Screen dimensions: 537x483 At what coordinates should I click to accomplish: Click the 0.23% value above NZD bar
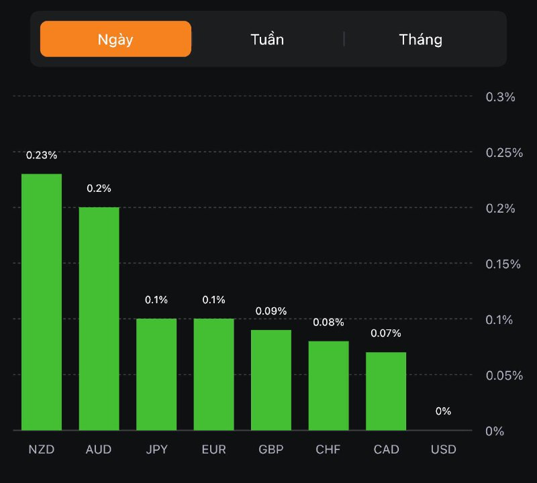click(42, 155)
